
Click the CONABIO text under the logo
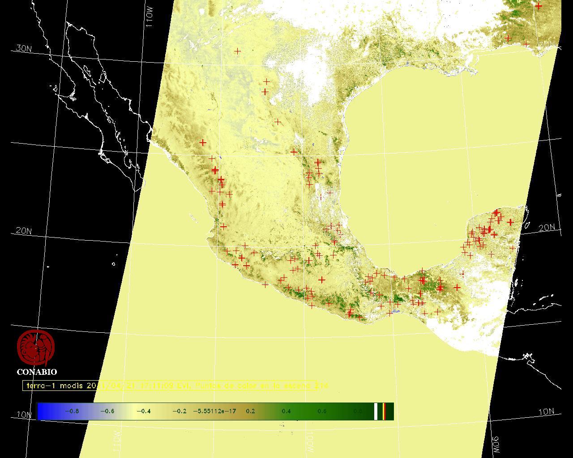pyautogui.click(x=37, y=372)
